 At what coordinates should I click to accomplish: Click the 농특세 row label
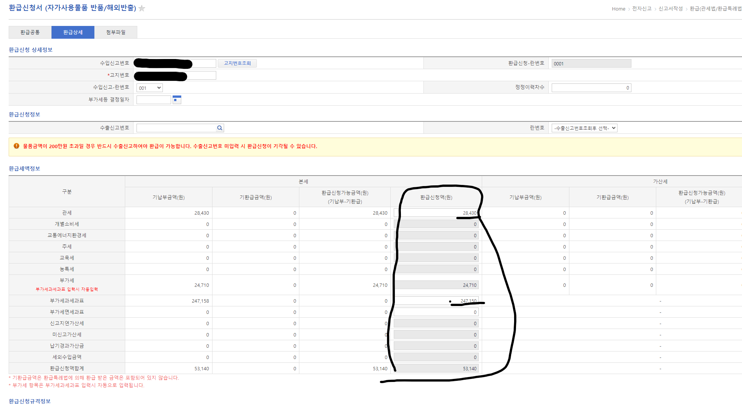67,269
